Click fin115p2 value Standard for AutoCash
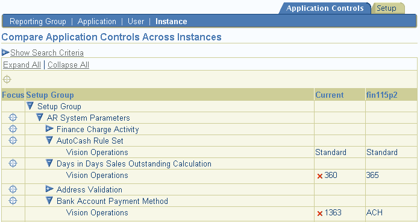The height and width of the screenshot is (222, 420). click(382, 152)
